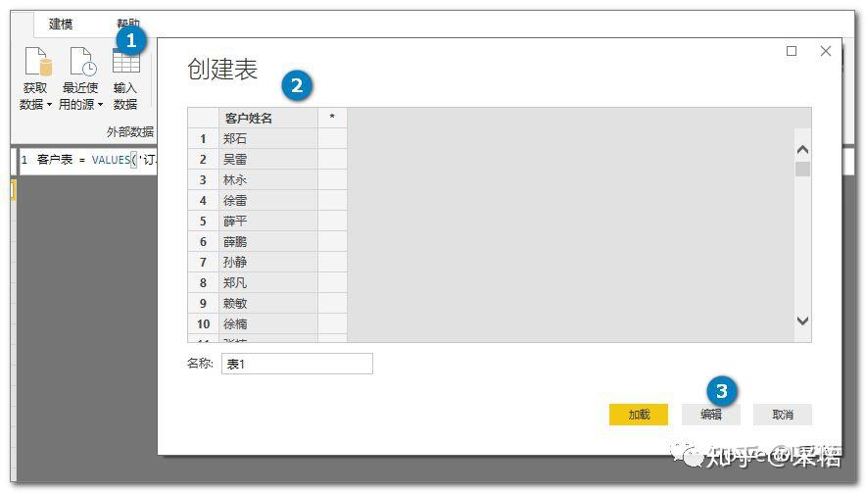
Task: Click the table scroll up arrow
Action: coord(802,150)
